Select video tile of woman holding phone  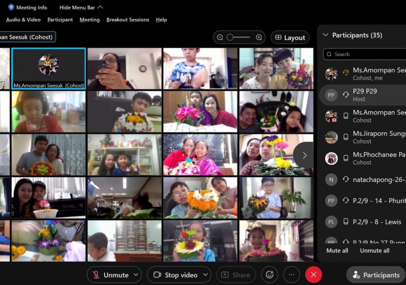click(x=125, y=69)
